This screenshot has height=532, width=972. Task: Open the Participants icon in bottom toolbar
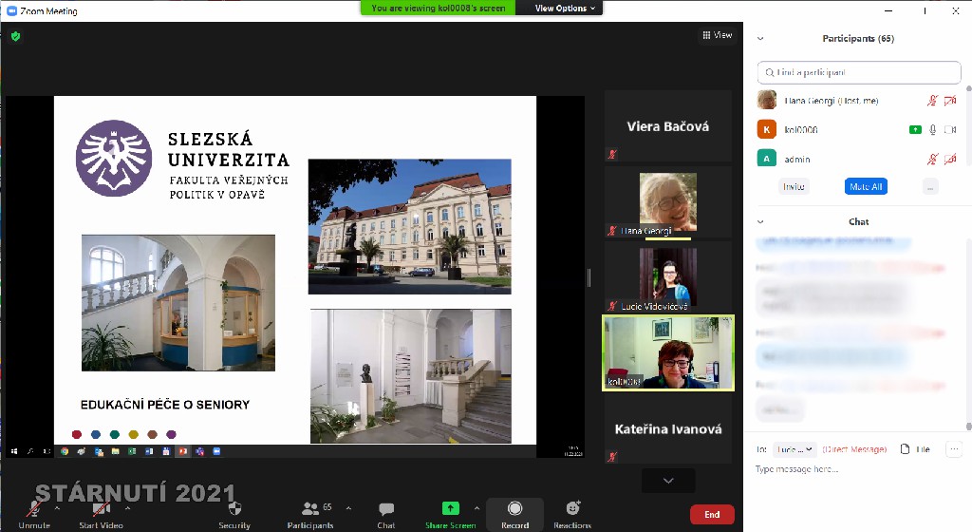pos(310,509)
